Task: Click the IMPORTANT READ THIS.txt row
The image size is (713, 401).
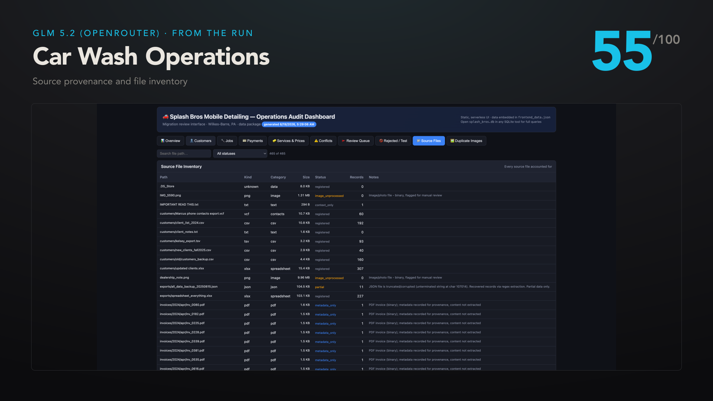Action: click(356, 205)
